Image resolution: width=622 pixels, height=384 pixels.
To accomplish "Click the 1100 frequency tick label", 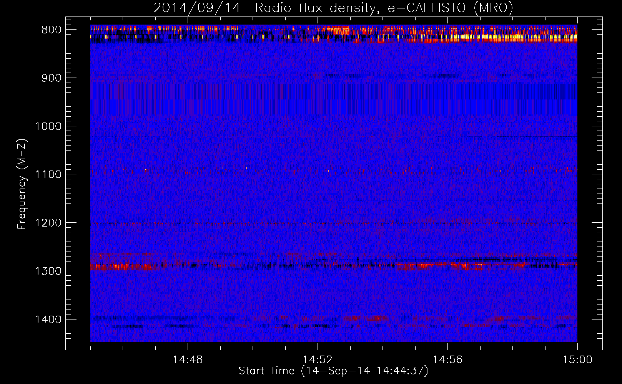I will 48,175.
